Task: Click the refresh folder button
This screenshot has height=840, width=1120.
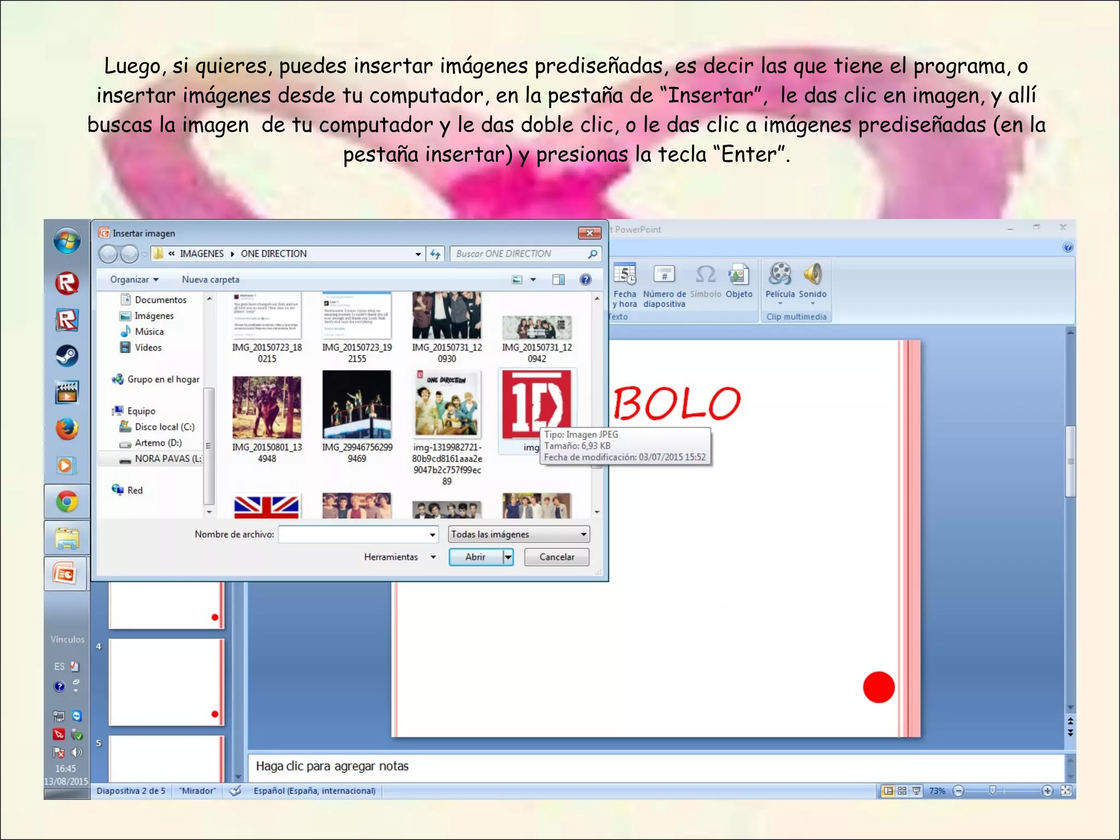Action: [x=435, y=254]
